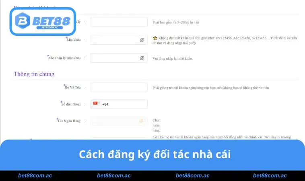Click the yellow star warning icon
Viewport: 305px width, 181px height.
(155, 38)
